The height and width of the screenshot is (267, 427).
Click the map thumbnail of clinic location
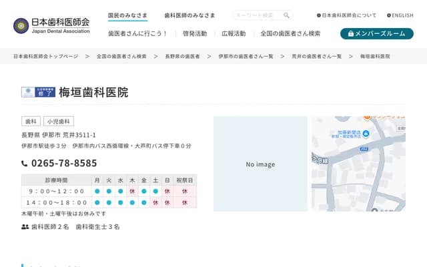pyautogui.click(x=358, y=164)
